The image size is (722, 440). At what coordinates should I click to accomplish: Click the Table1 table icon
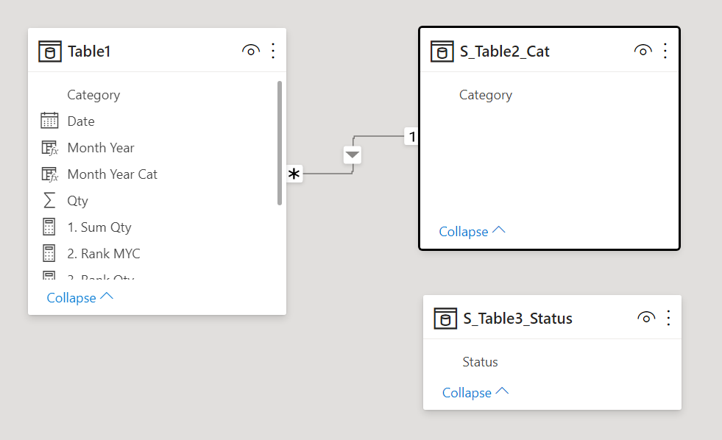point(50,51)
